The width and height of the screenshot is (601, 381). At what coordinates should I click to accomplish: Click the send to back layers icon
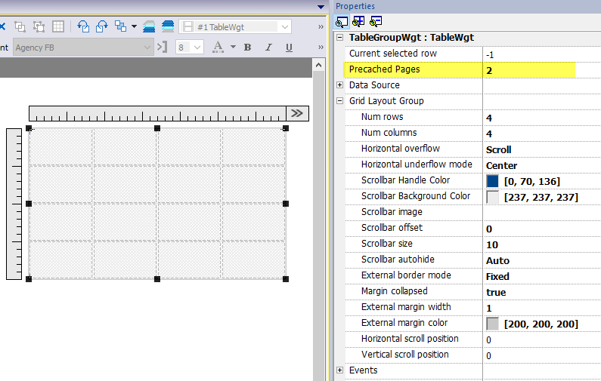[167, 26]
